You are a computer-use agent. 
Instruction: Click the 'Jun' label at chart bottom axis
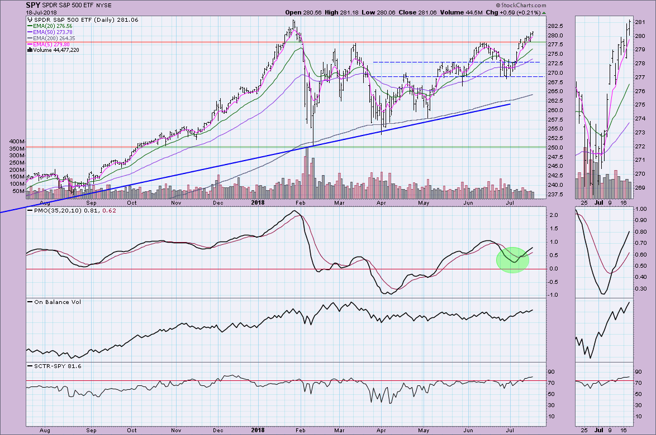[x=468, y=431]
